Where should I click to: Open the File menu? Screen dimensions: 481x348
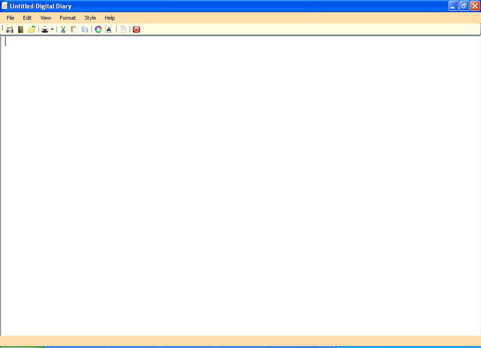[x=10, y=17]
